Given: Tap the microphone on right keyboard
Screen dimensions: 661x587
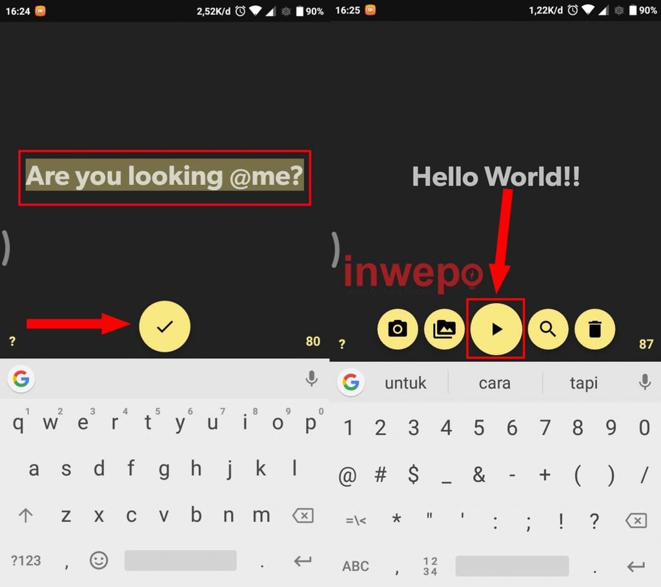Looking at the screenshot, I should [645, 382].
